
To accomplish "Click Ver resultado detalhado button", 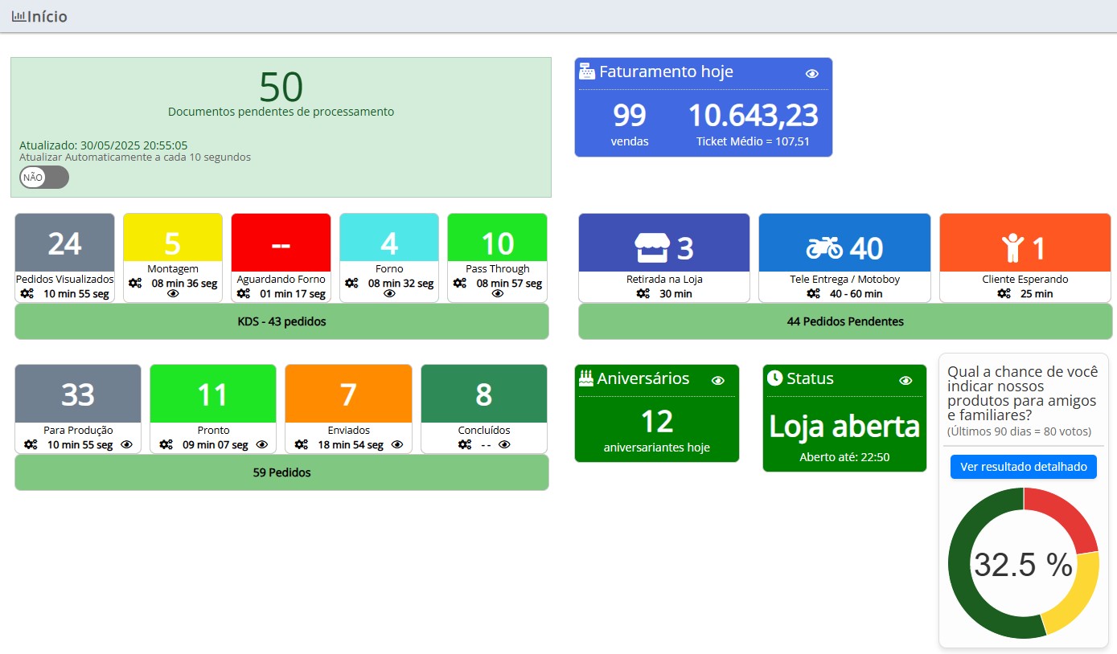I will click(x=1024, y=467).
